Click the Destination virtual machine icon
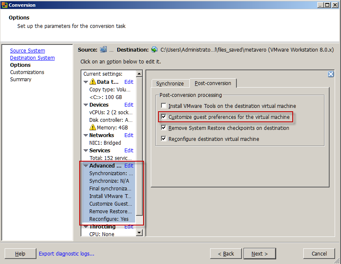Image resolution: width=341 pixels, height=264 pixels. point(154,49)
